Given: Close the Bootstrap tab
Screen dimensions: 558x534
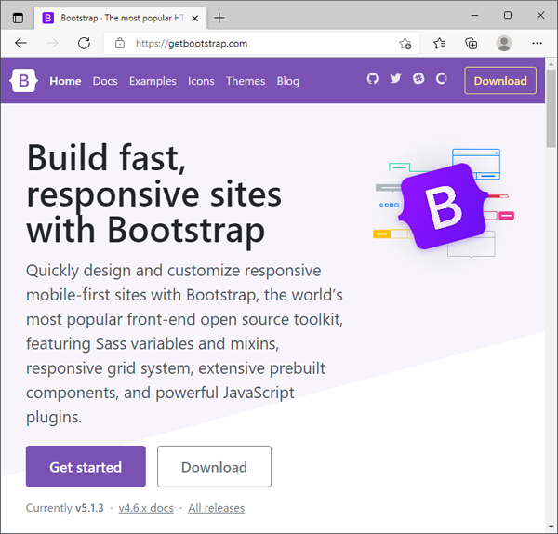Looking at the screenshot, I should coord(195,19).
